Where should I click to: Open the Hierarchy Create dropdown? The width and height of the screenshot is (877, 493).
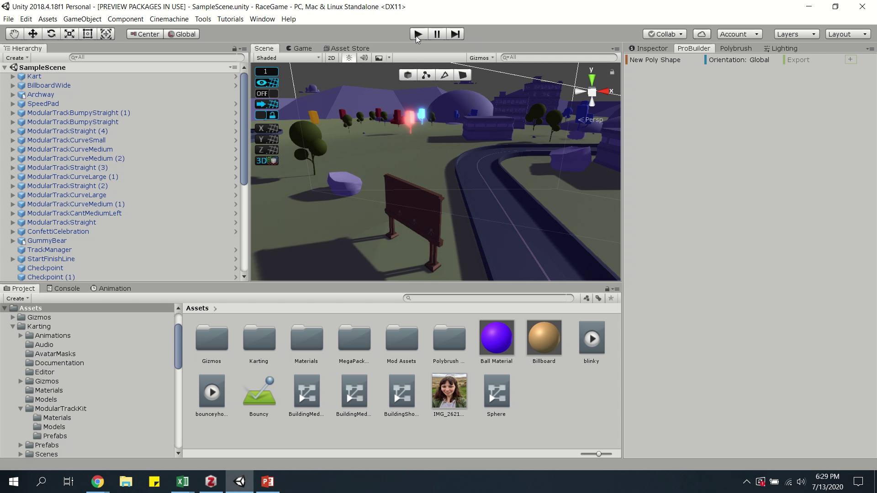coord(17,58)
